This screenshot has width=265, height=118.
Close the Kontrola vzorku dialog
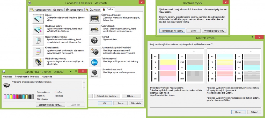pos(259,37)
